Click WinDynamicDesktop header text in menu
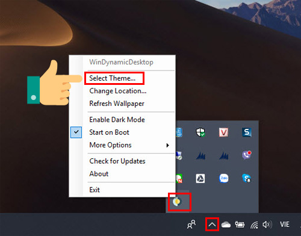Viewport: 301px width, 236px height. (121, 62)
